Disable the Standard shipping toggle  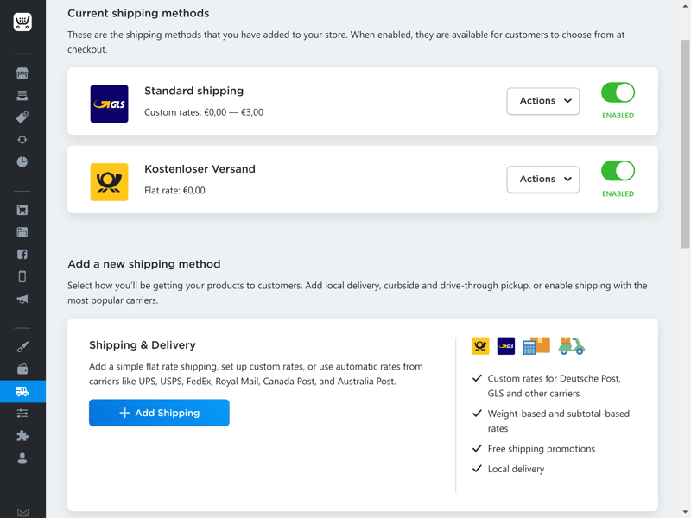(x=618, y=92)
